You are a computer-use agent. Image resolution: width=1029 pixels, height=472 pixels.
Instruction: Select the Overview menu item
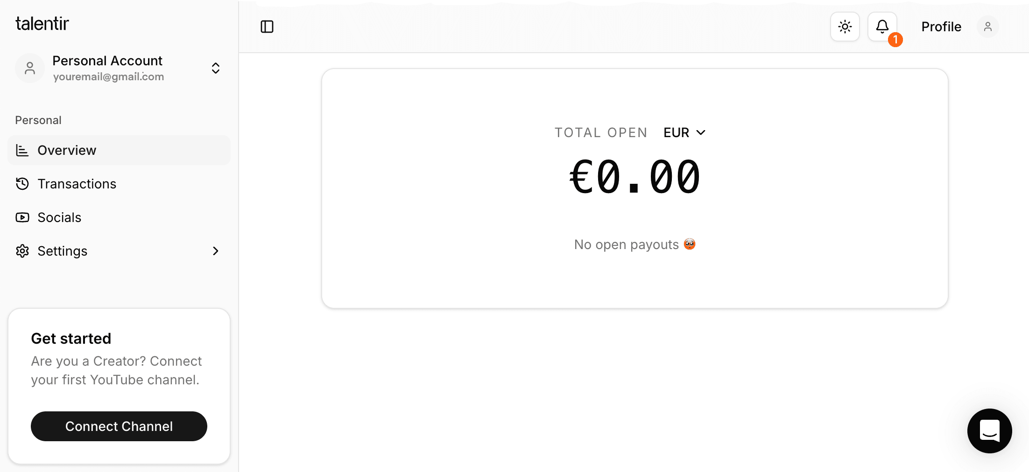[67, 150]
